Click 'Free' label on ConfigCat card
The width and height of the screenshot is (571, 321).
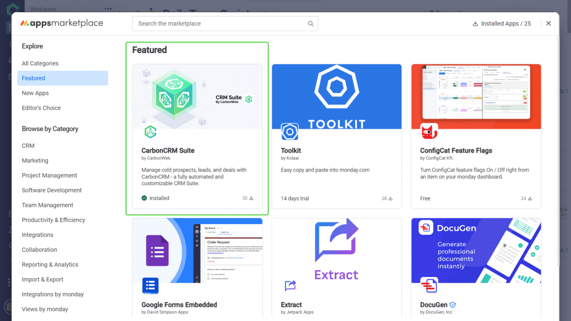(x=425, y=198)
